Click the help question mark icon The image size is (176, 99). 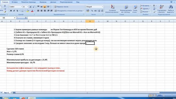pyautogui.click(x=171, y=2)
